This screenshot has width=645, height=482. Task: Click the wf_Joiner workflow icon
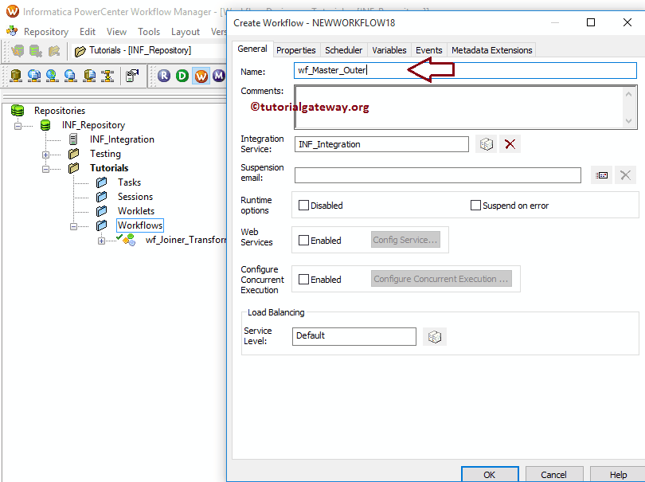pos(129,240)
